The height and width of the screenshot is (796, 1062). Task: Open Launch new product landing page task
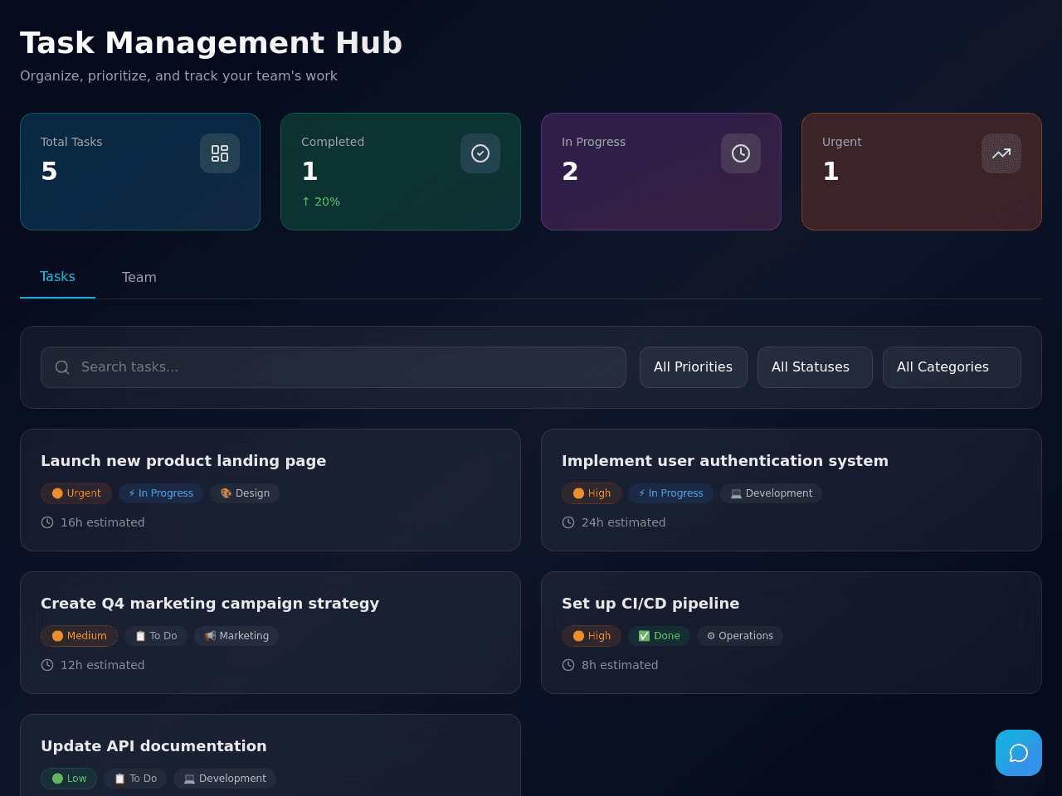(270, 490)
